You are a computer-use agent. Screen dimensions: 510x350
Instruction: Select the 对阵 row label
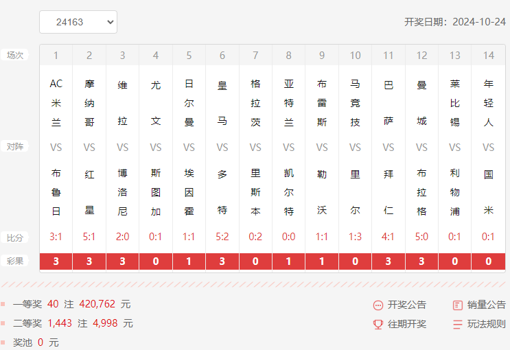pyautogui.click(x=15, y=147)
